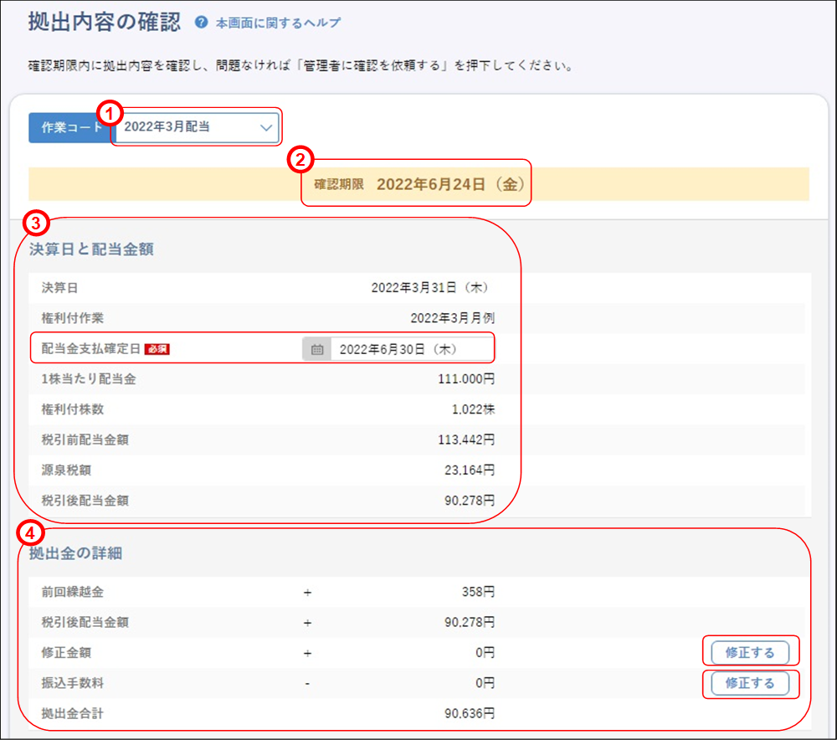837x740 pixels.
Task: Click the help question mark icon
Action: [x=201, y=23]
